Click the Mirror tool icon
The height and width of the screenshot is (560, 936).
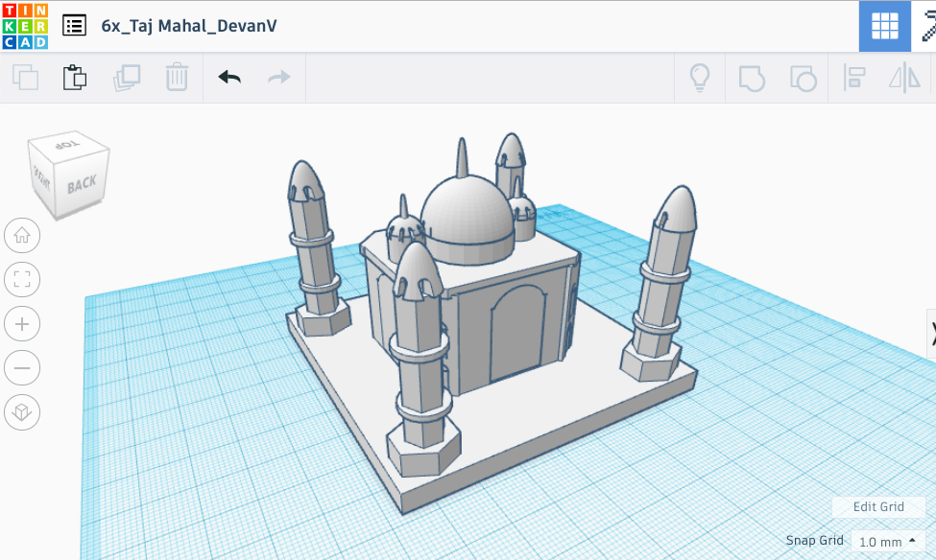[903, 78]
